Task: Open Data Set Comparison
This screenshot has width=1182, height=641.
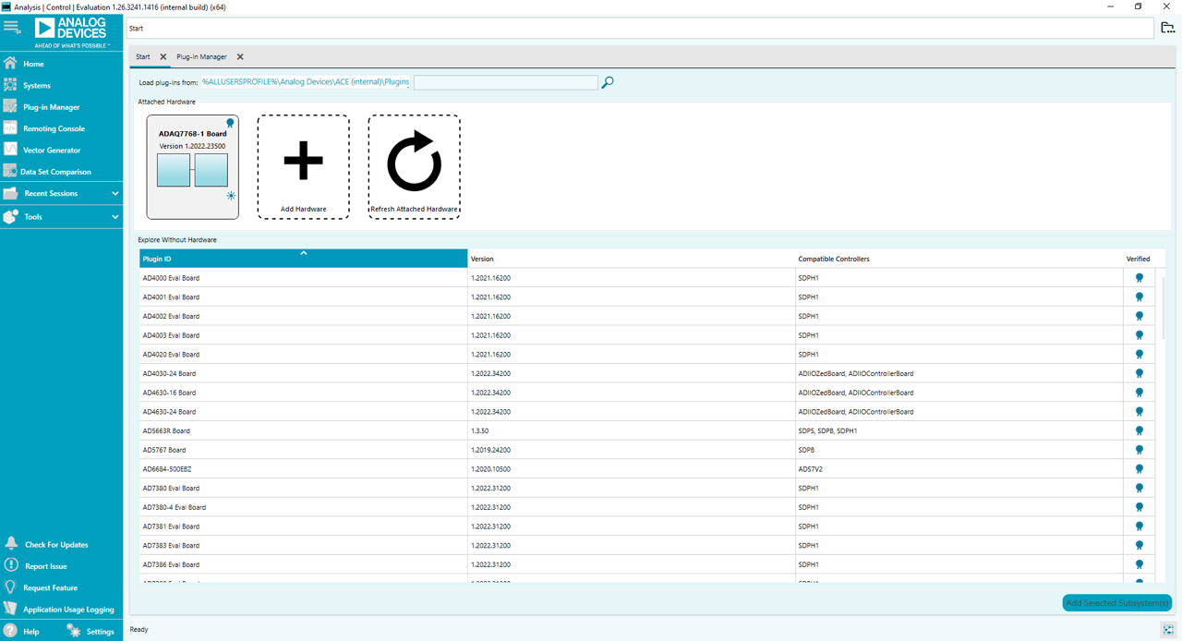Action: pos(56,171)
